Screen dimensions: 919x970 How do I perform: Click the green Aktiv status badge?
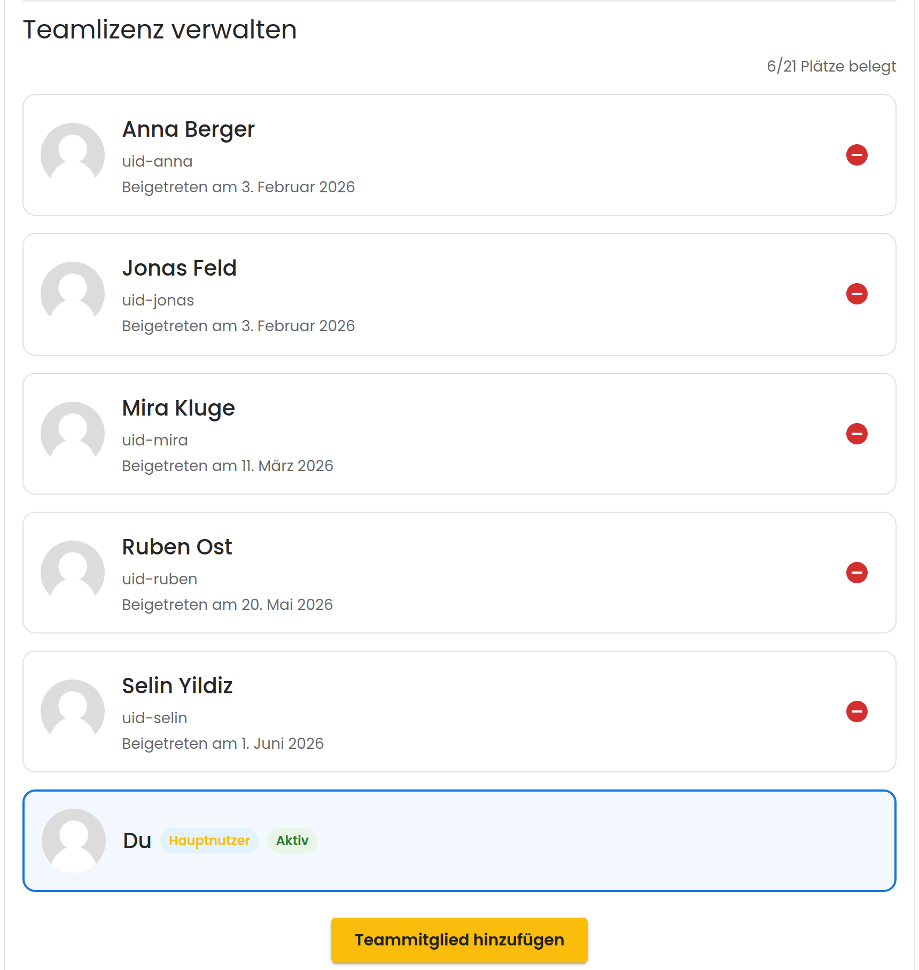(292, 841)
